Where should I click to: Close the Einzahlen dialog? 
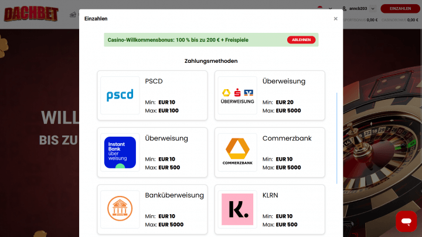point(335,19)
